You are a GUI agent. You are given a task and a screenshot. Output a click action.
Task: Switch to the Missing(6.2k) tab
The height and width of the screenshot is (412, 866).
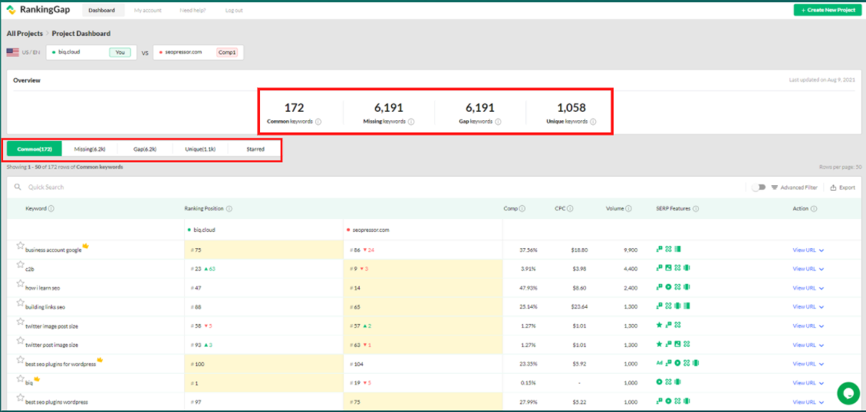coord(90,149)
